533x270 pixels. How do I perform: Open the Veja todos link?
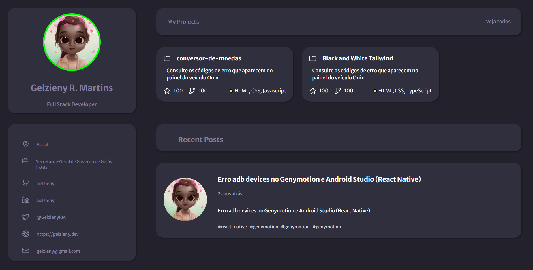(x=498, y=22)
